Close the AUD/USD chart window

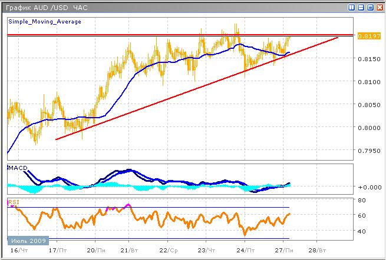tap(378, 8)
